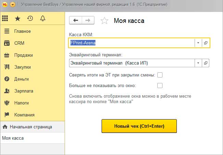Screen dimensions: 223x155
Task: Open the Главное section
Action: pos(32,31)
